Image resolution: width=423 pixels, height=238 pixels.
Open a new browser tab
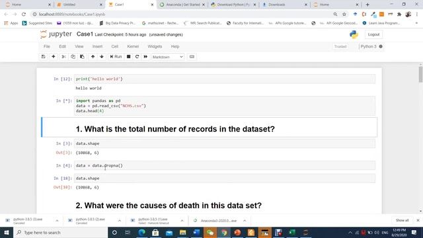(367, 5)
